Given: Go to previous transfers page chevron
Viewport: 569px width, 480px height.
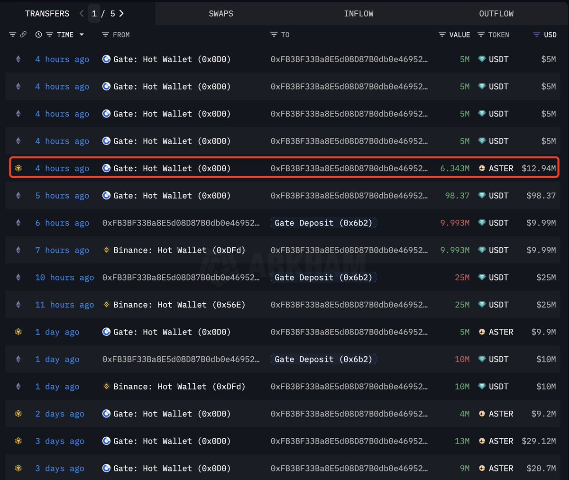Looking at the screenshot, I should [82, 14].
